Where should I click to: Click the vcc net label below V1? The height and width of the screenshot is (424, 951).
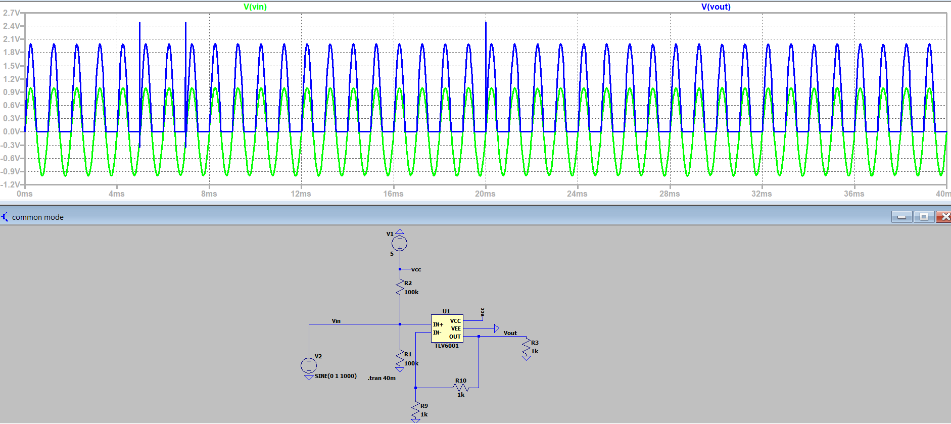pyautogui.click(x=416, y=269)
